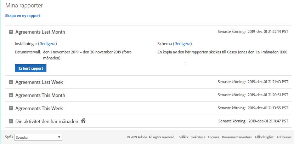Open the Sekretess footer link
The height and width of the screenshot is (144, 294).
click(198, 137)
